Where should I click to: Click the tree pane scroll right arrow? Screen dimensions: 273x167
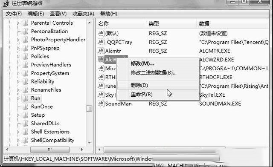point(82,150)
